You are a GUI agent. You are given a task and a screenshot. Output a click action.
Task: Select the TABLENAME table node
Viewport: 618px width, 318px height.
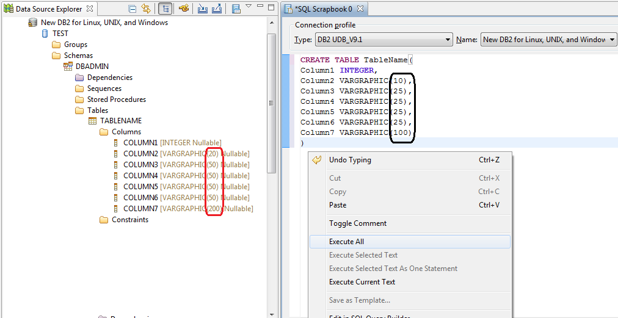click(120, 121)
